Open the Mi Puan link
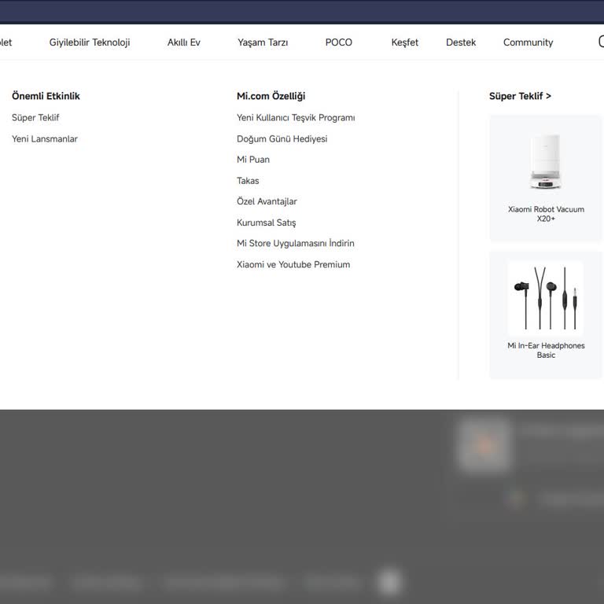604x604 pixels. pos(253,160)
